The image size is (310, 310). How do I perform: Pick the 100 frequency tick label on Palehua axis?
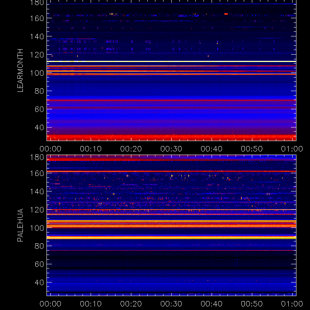[37, 228]
